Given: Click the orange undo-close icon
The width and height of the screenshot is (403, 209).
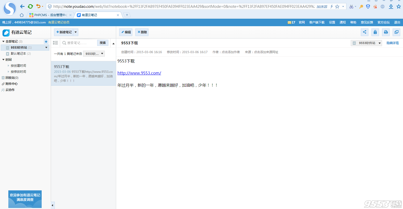Looking at the screenshot, I should tap(38, 6).
